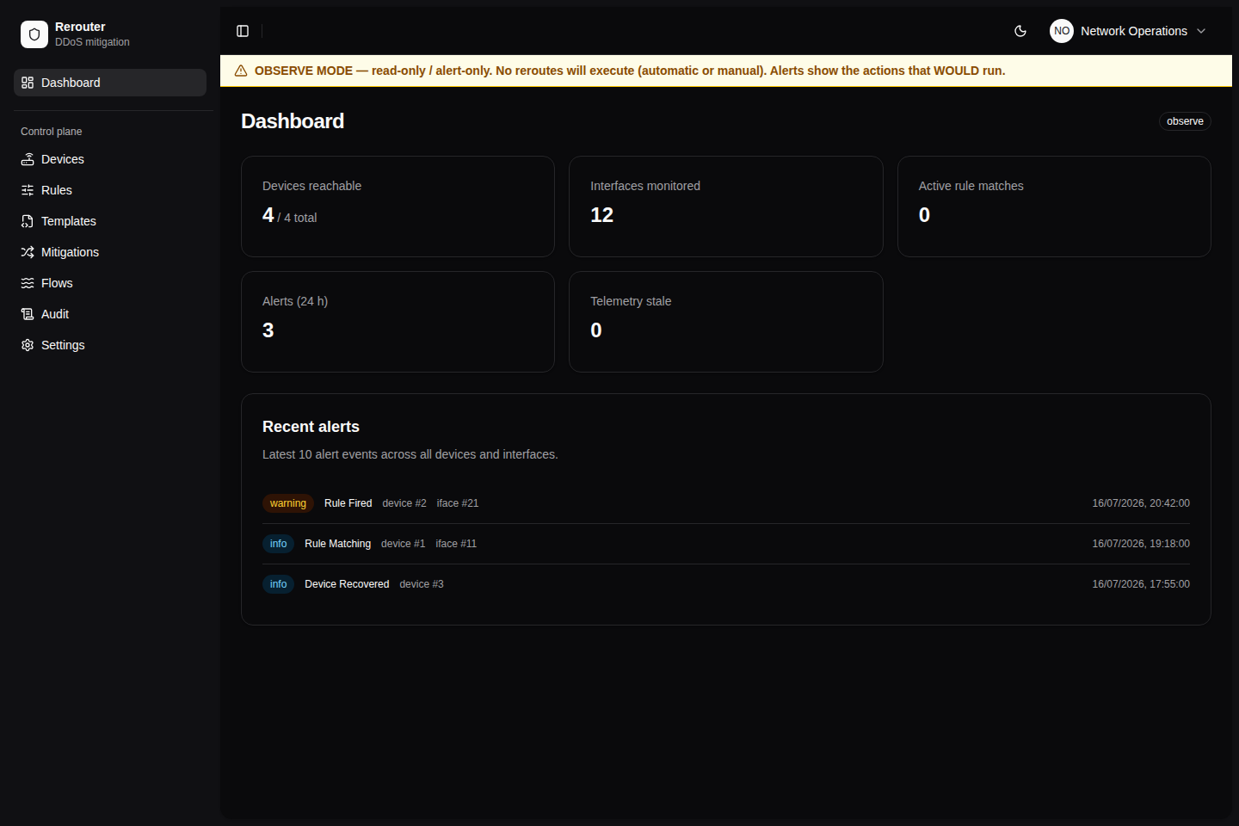Screen dimensions: 1239x826
Task: Click the NO avatar circle
Action: pyautogui.click(x=1062, y=31)
